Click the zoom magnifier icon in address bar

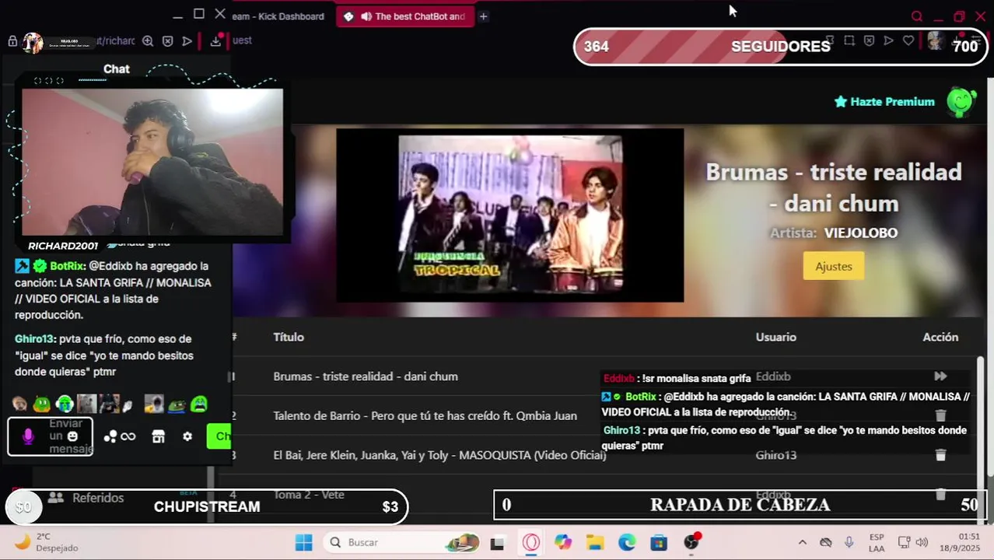(148, 41)
